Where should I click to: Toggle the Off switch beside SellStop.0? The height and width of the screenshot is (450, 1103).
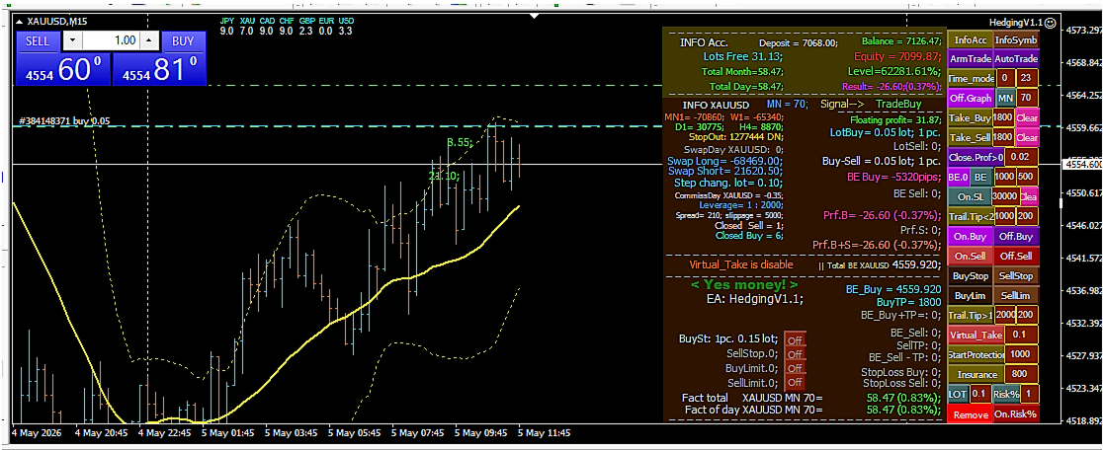795,354
